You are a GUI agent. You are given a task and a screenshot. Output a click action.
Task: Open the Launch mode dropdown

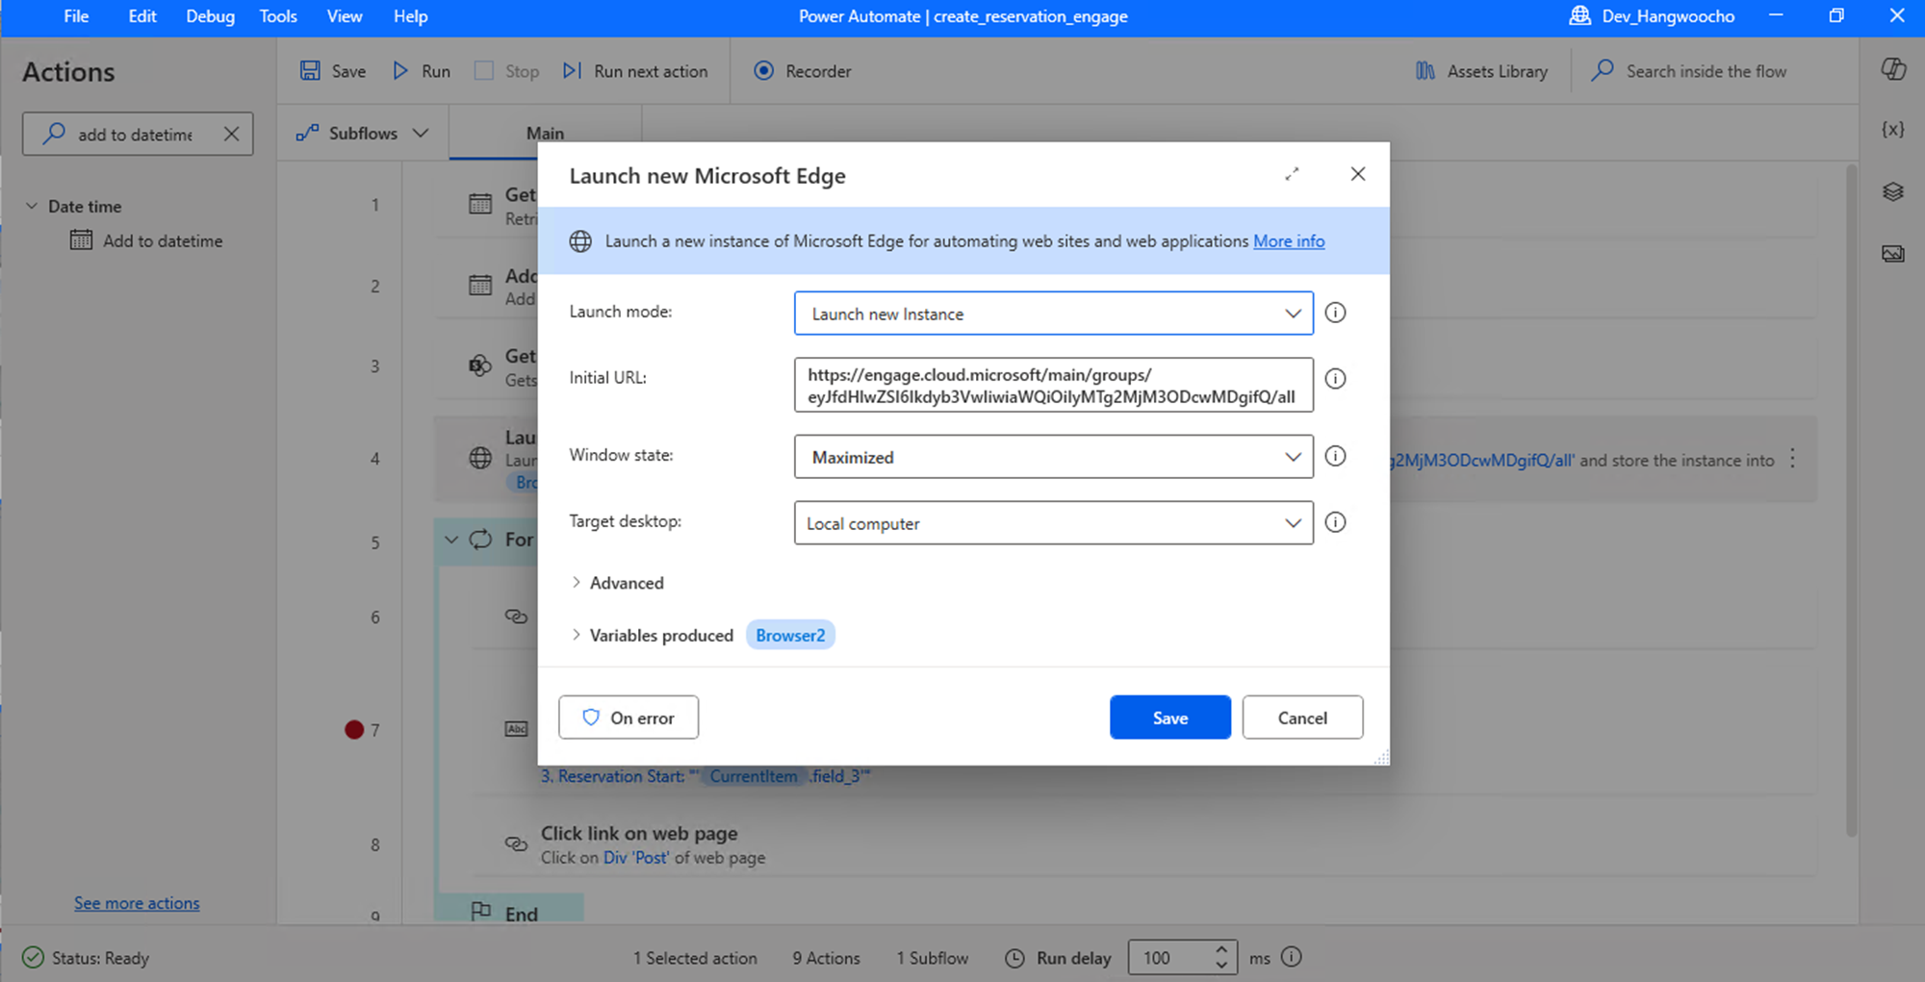click(1054, 314)
